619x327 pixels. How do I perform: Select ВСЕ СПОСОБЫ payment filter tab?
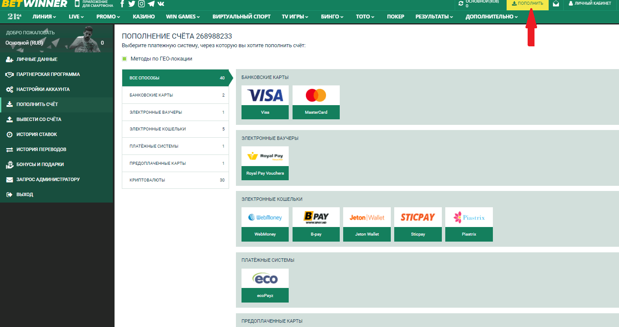(175, 78)
